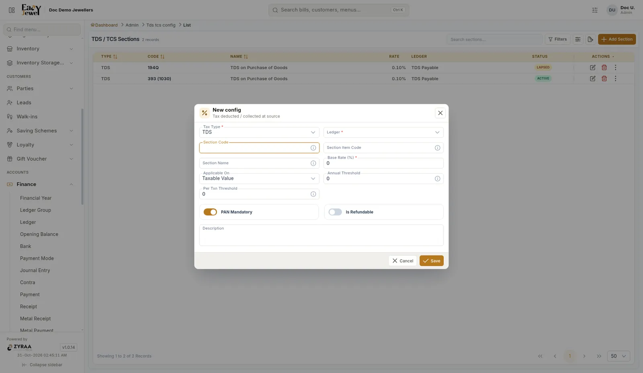Click info icon in Per Txn Threshold field
Viewport: 643px width, 373px height.
pyautogui.click(x=313, y=194)
